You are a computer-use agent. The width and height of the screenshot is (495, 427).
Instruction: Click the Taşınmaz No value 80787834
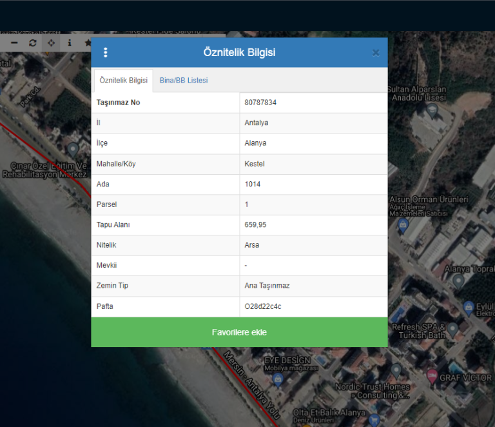(260, 103)
